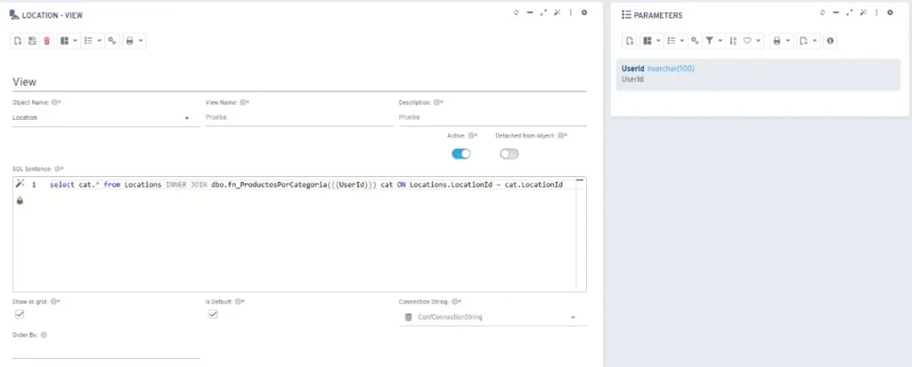Click the Object Name help icon
The height and width of the screenshot is (367, 912).
tap(54, 102)
